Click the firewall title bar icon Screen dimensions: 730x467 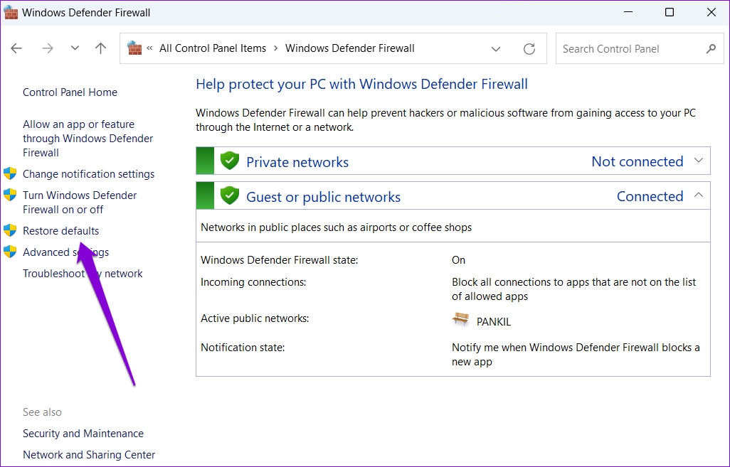point(11,12)
